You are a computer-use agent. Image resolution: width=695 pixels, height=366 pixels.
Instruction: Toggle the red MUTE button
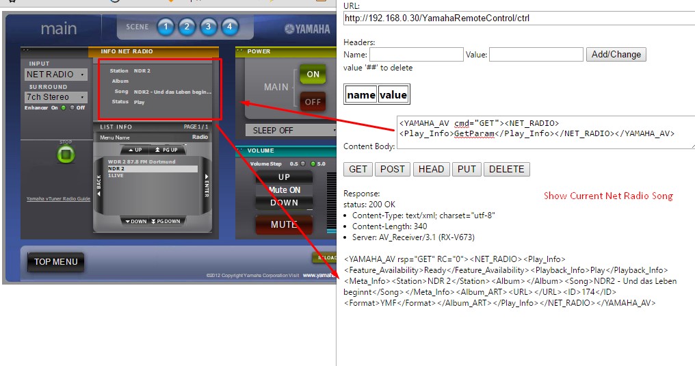(x=284, y=224)
